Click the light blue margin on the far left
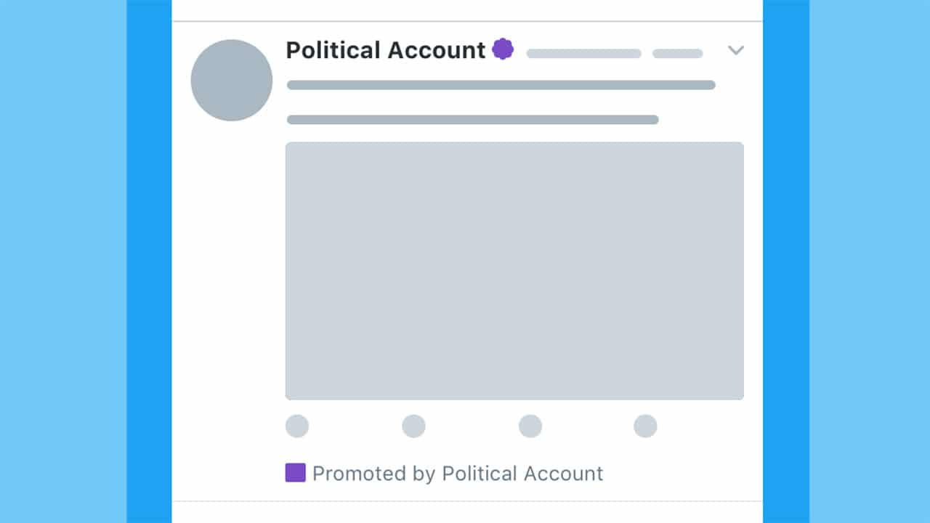 (63, 261)
